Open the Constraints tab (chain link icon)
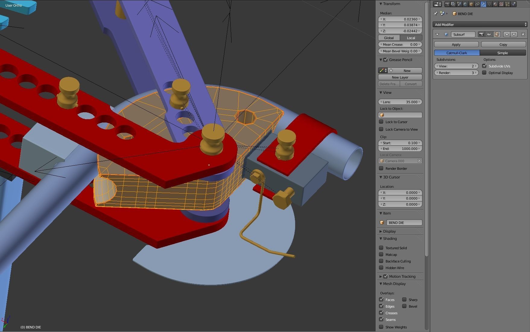Viewport: 530px width, 332px height. coord(477,4)
